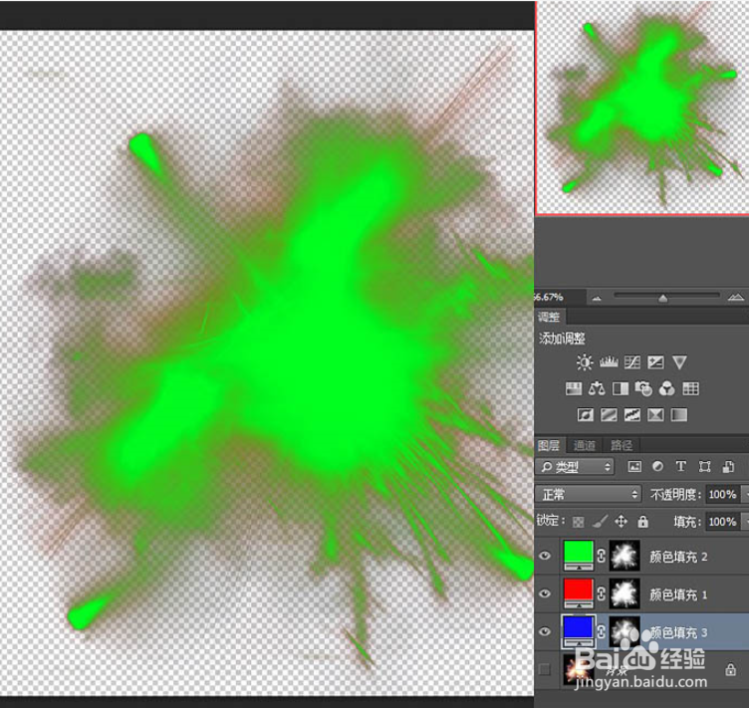The height and width of the screenshot is (708, 749).
Task: Select layer name 颜色填充 2
Action: (678, 557)
